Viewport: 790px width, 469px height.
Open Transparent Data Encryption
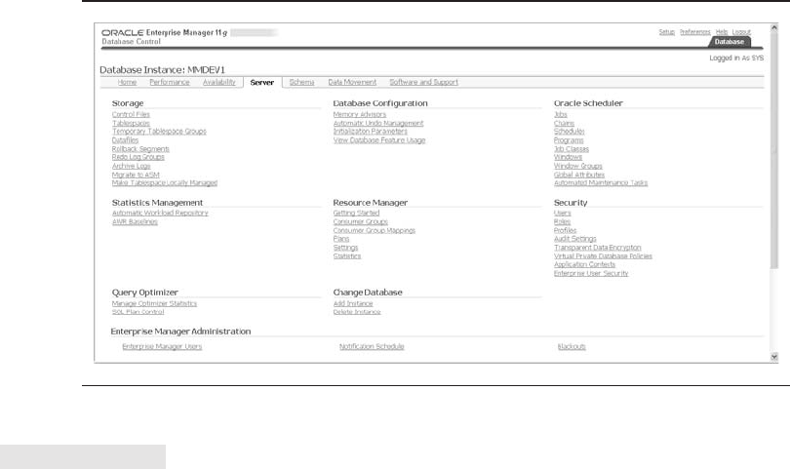click(598, 248)
